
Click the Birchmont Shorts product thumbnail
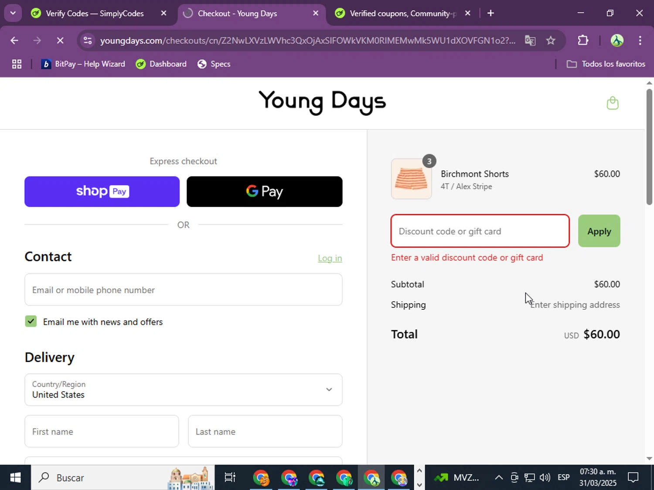click(x=411, y=179)
